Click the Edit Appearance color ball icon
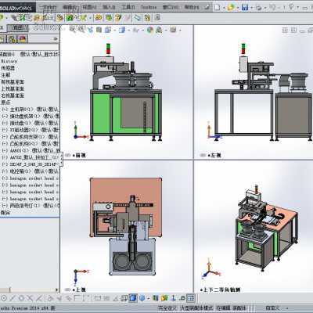313x313 pixels. pyautogui.click(x=149, y=30)
